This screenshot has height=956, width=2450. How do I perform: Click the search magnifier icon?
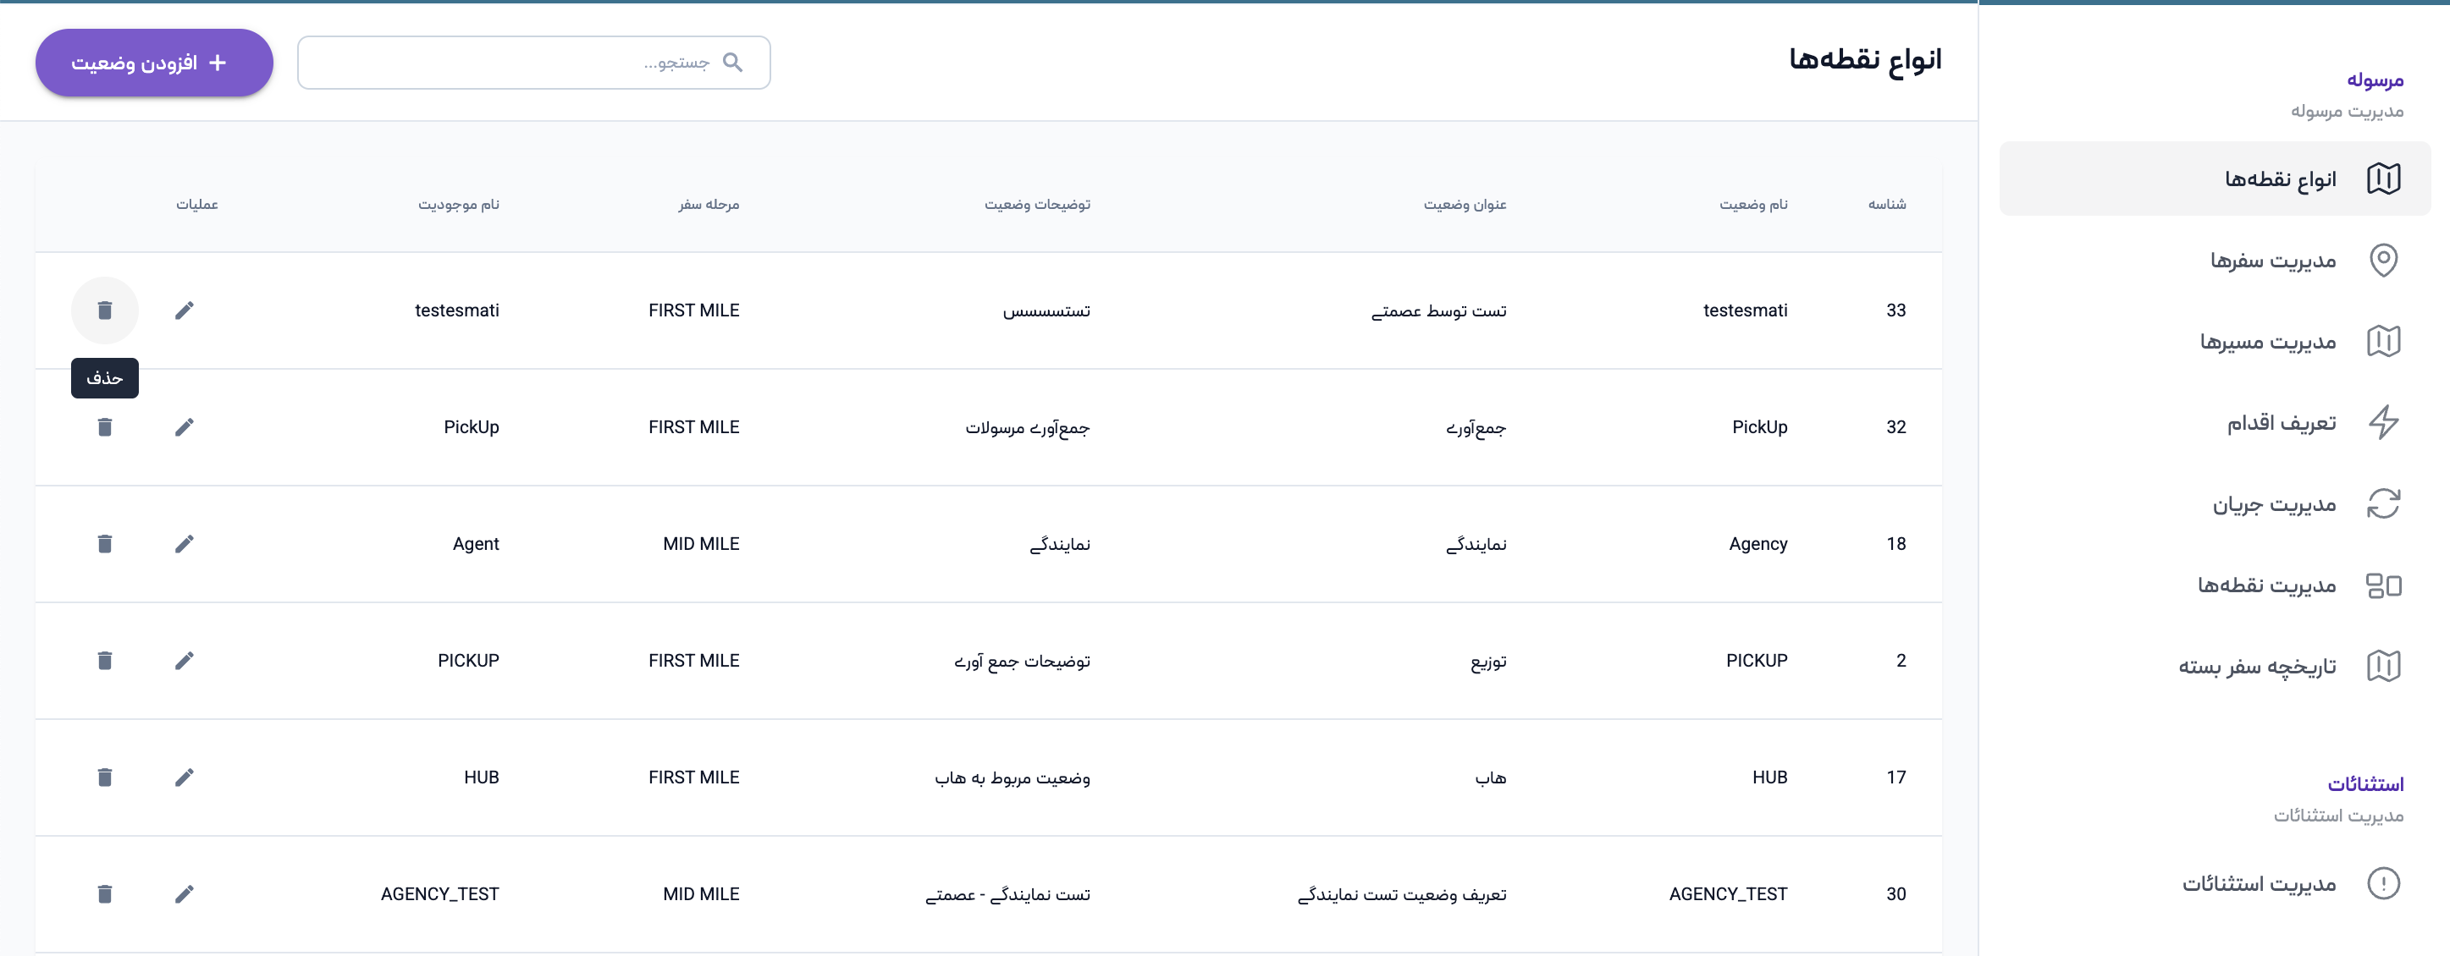(x=732, y=63)
